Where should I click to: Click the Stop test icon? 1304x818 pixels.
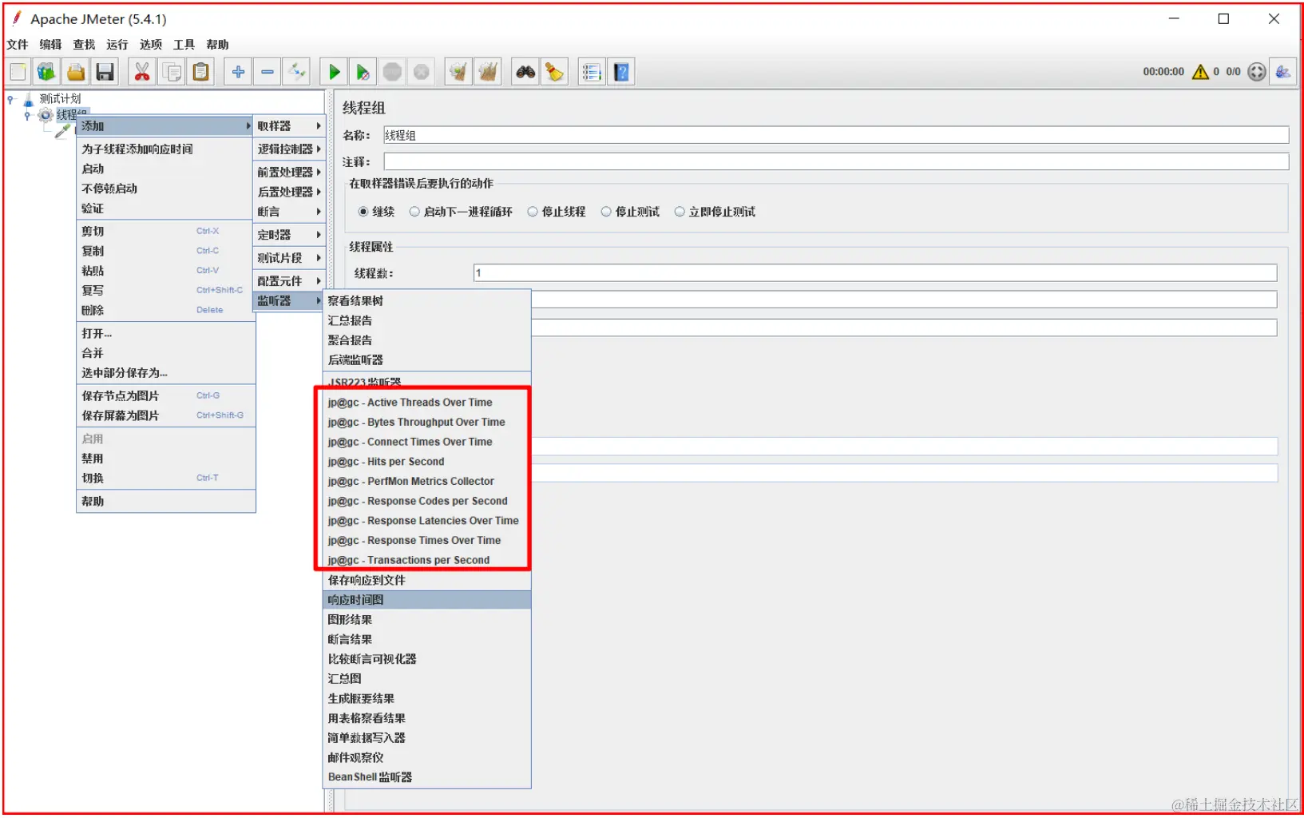[x=392, y=72]
